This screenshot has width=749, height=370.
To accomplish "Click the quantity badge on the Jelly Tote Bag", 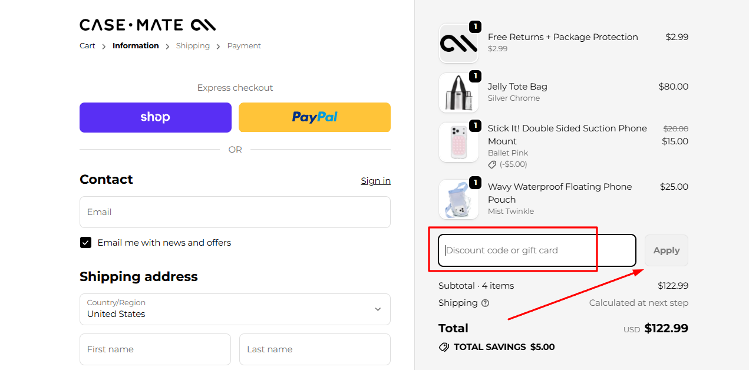I will [x=475, y=76].
